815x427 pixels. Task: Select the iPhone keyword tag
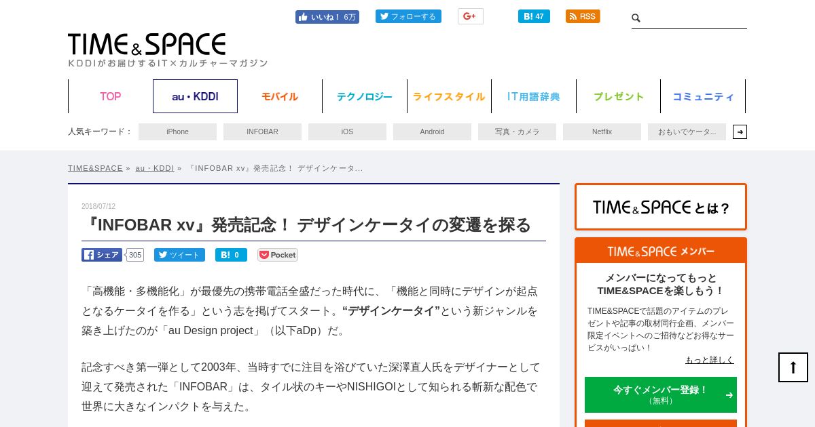[x=177, y=131]
